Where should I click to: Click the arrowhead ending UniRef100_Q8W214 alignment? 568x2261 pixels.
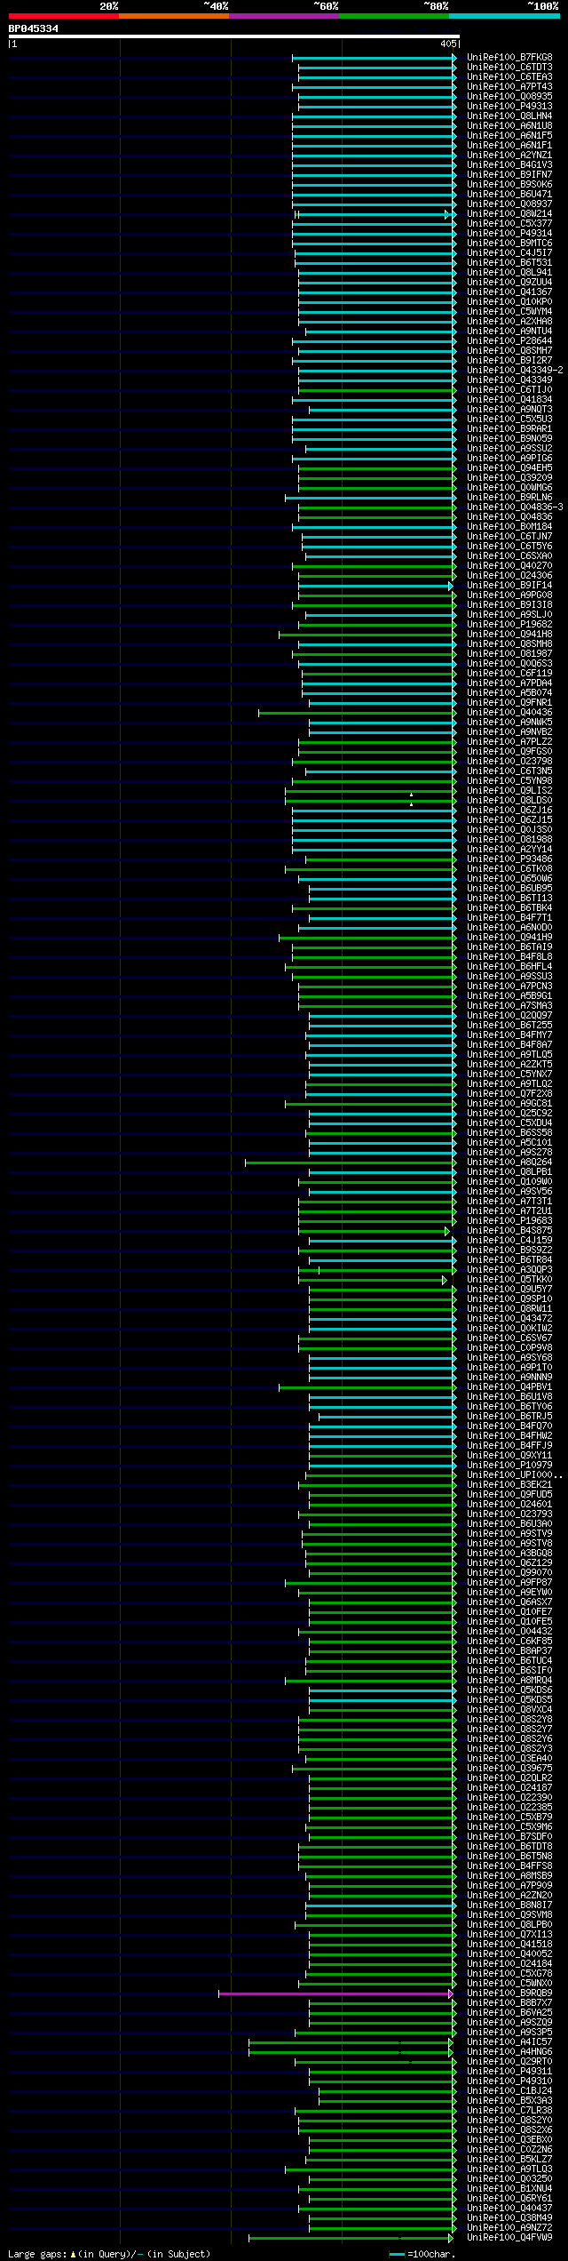(448, 214)
